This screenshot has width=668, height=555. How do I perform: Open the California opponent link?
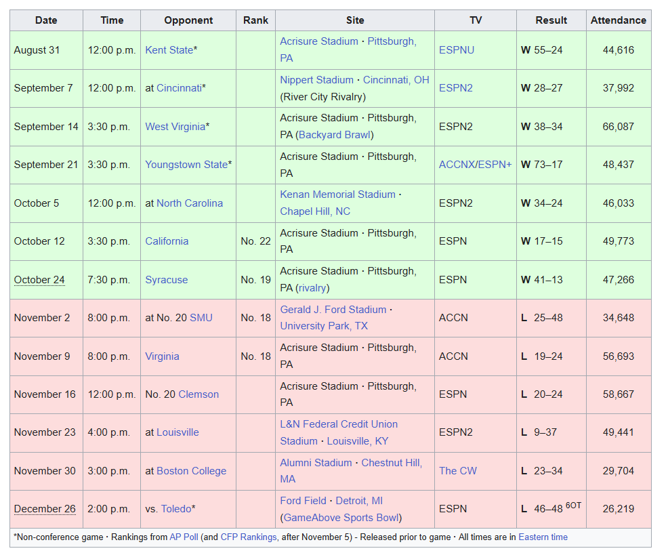pos(167,241)
